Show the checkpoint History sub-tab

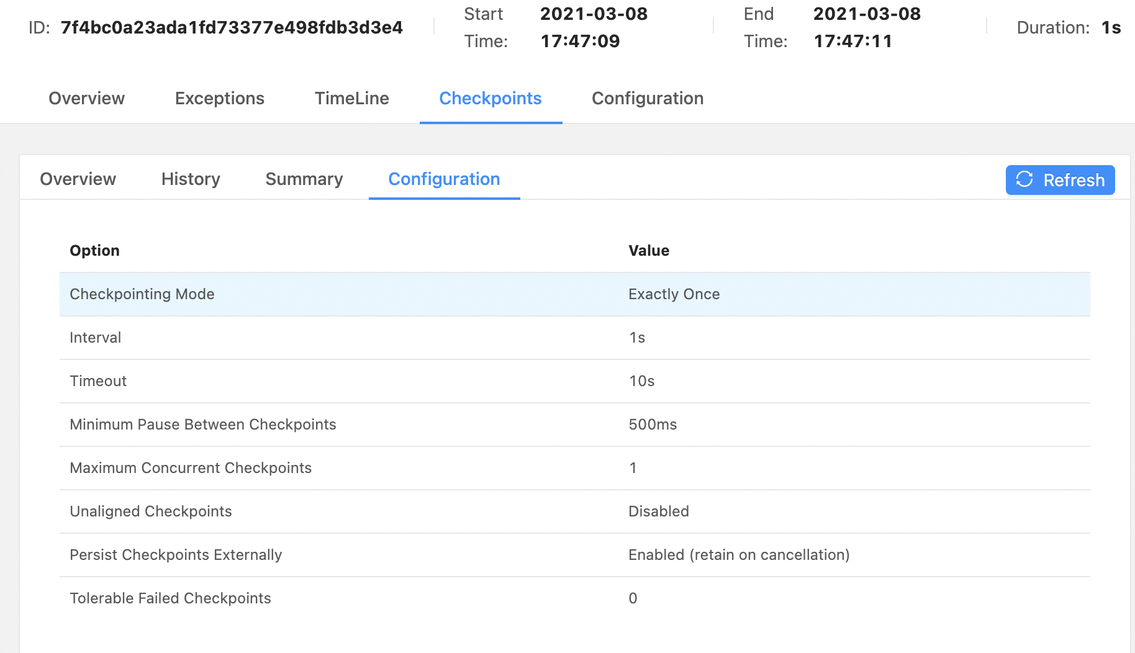click(x=191, y=179)
